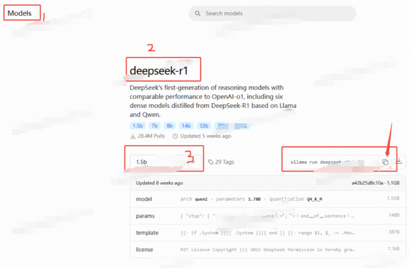Screen dimensions: 409x268
Task: Open the license file row
Action: click(268, 250)
